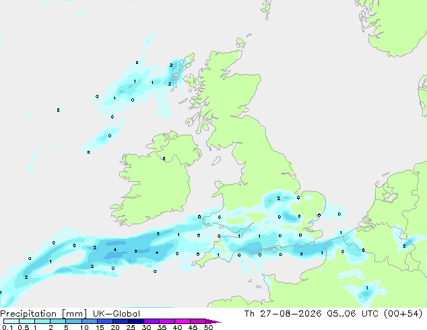Click the 15–20 mm blue legend swatch
The width and height of the screenshot is (427, 330).
click(x=105, y=321)
